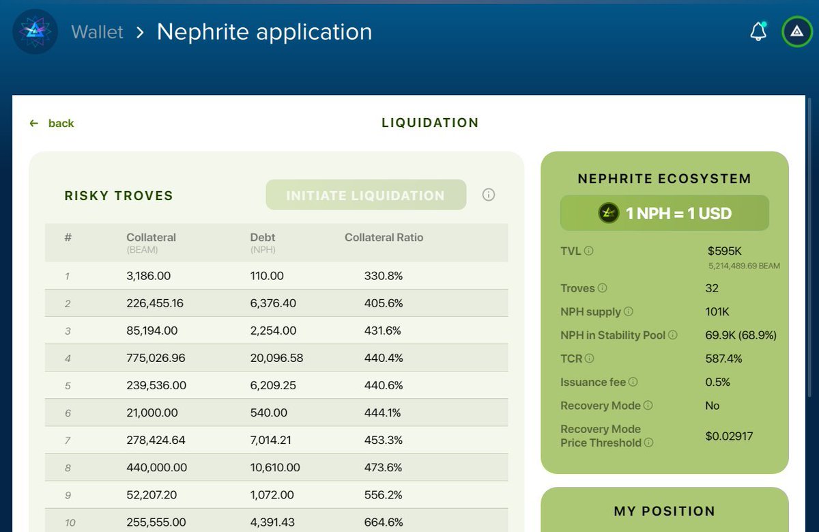Click the Collateral Ratio column header
Viewport: 819px width, 532px height.
[x=384, y=238]
